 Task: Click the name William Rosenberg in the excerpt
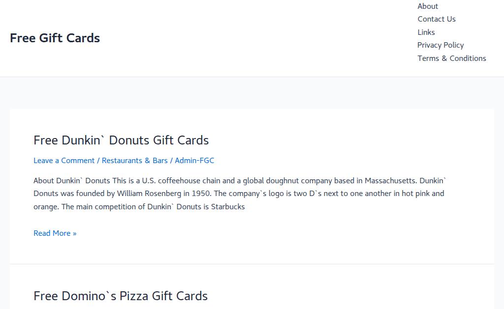[x=148, y=194]
